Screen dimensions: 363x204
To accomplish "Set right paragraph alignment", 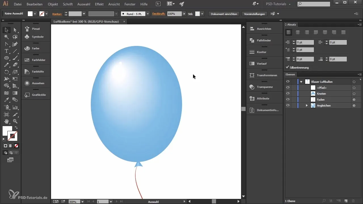I will coord(307,32).
